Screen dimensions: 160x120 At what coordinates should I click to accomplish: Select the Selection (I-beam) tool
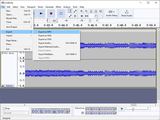pos(70,11)
